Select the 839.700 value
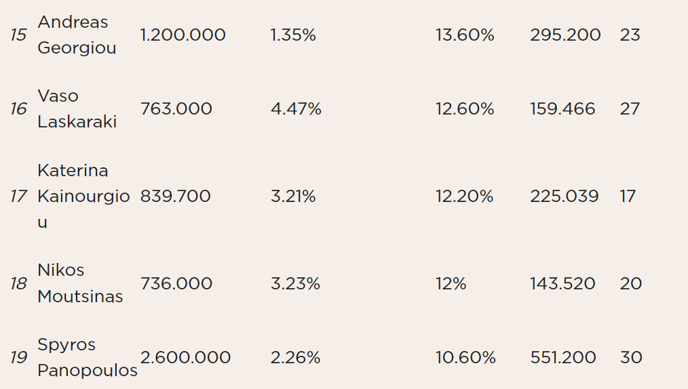 tap(176, 196)
